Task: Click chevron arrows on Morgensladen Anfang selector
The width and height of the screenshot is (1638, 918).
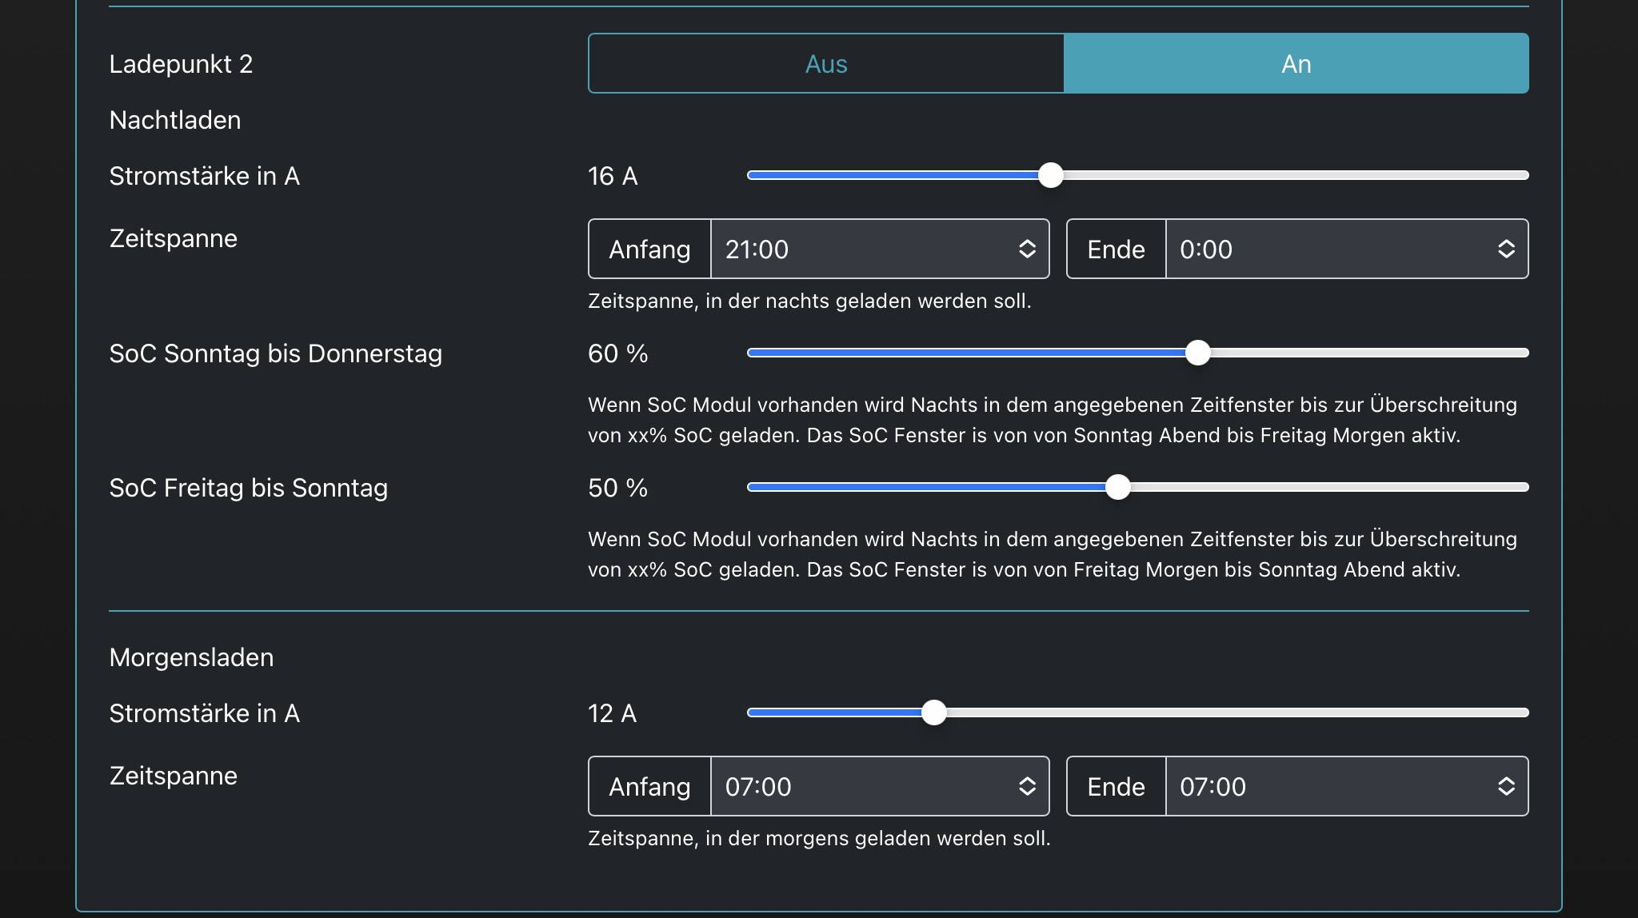Action: (x=1028, y=787)
